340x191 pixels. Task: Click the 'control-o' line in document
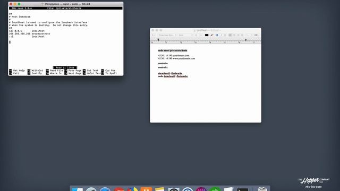click(x=163, y=64)
